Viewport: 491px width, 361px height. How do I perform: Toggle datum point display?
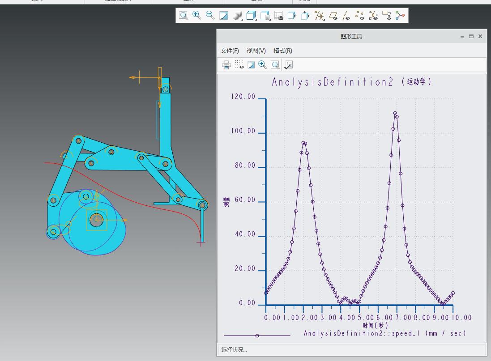359,15
